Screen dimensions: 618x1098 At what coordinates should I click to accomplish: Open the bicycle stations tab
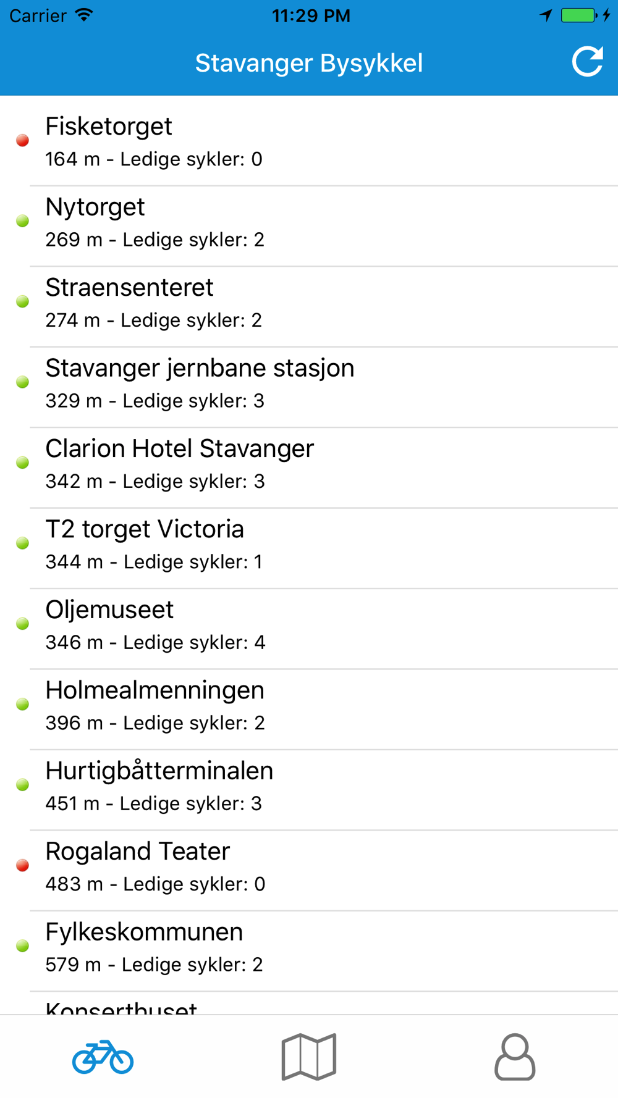tap(103, 1057)
